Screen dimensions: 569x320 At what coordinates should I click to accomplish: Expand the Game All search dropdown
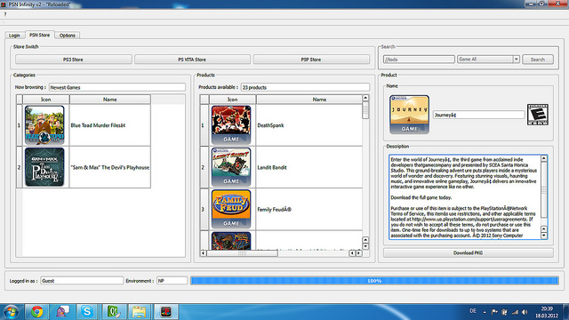[516, 60]
